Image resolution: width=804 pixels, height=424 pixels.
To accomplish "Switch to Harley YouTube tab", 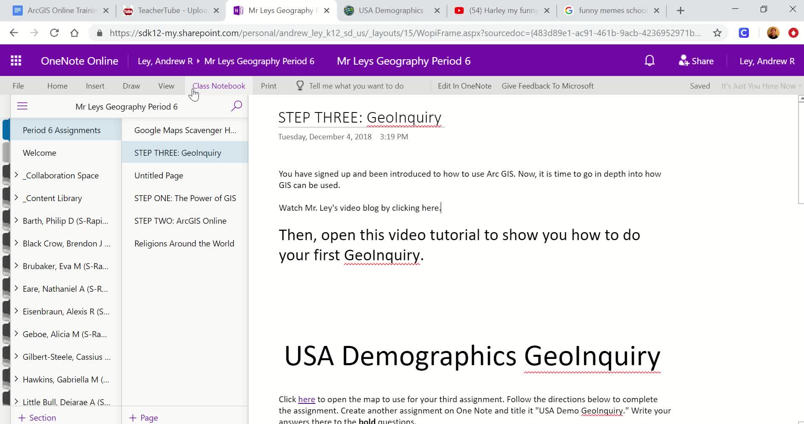I will (502, 10).
